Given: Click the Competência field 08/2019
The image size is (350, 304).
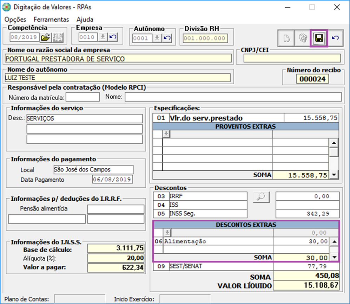Looking at the screenshot, I should click(x=24, y=37).
